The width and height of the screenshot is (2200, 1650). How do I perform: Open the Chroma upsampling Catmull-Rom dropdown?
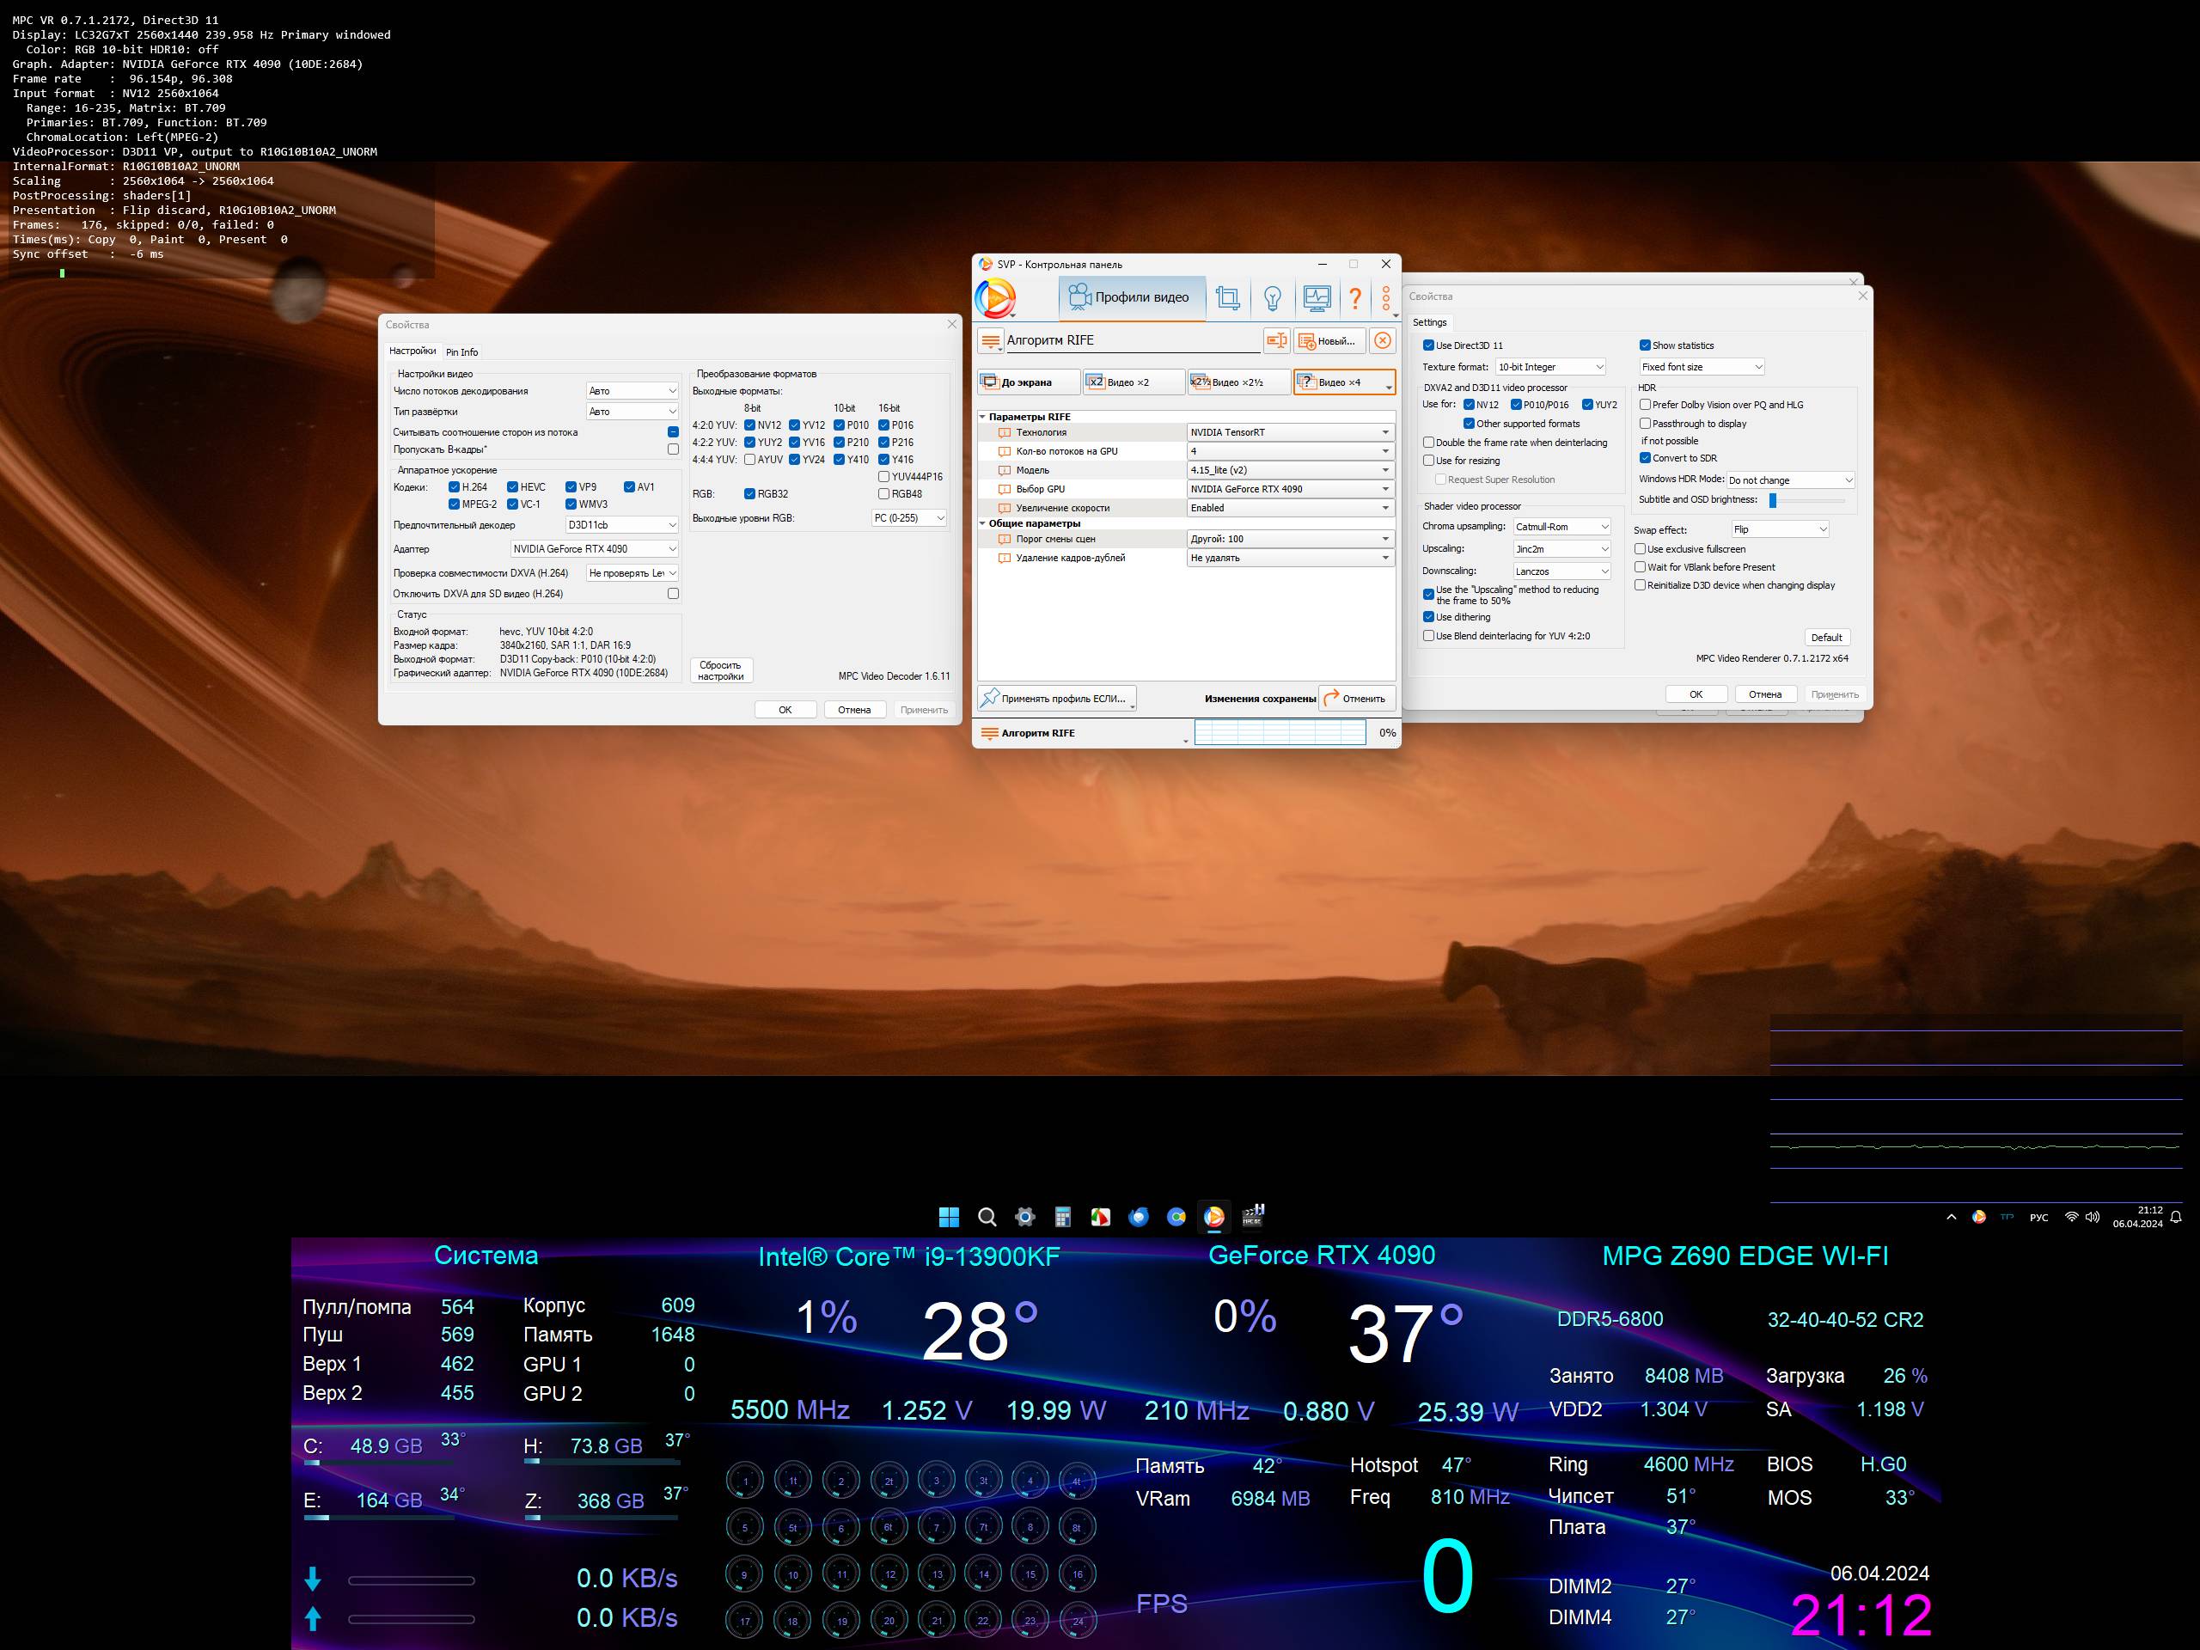(x=1561, y=526)
